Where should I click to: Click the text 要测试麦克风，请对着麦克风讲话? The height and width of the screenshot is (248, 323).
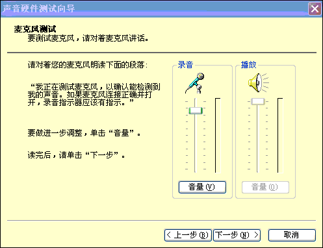[x=88, y=38]
